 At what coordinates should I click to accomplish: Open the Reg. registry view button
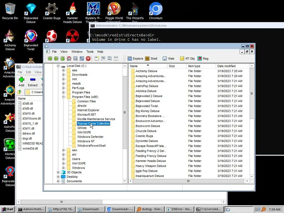point(203,59)
